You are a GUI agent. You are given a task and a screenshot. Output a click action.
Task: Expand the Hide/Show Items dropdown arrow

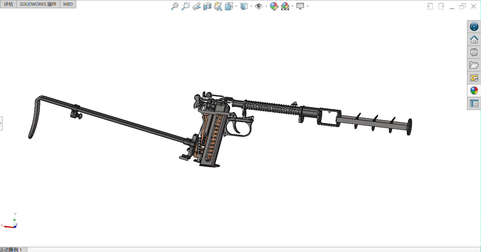[x=266, y=6]
